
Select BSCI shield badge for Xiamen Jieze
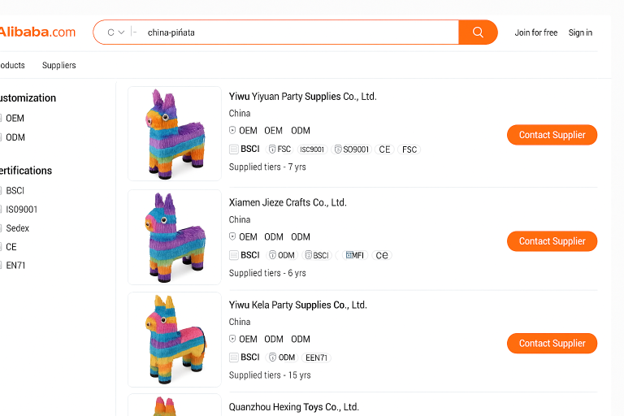click(x=317, y=255)
